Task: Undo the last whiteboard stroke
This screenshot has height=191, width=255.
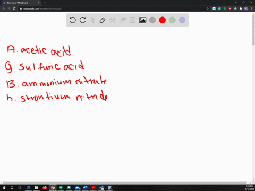Action: [x=73, y=20]
